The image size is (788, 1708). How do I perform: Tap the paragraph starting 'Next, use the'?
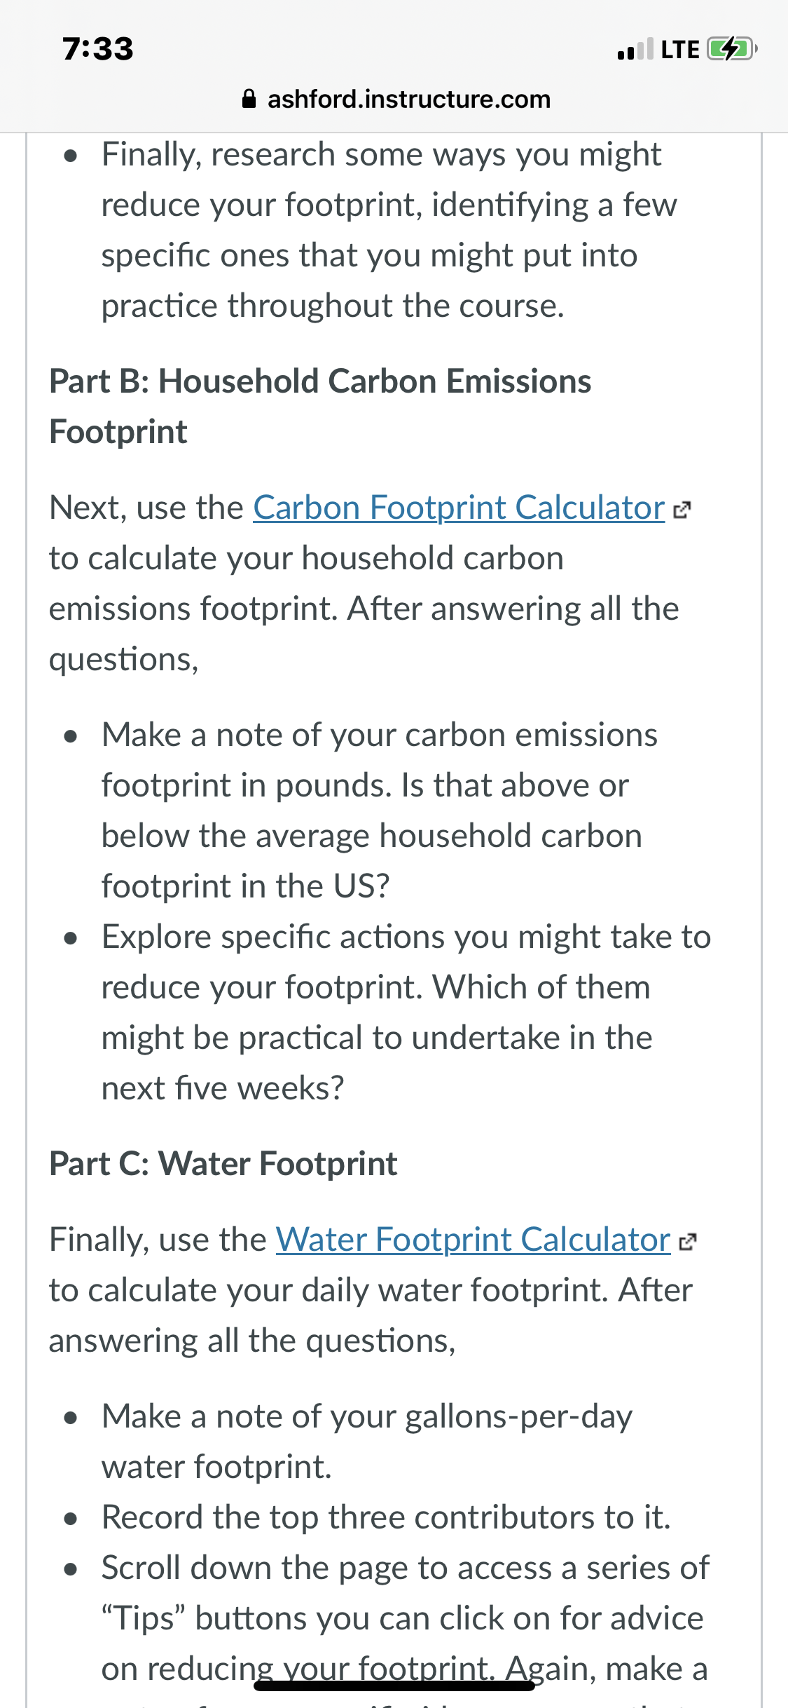click(x=371, y=583)
